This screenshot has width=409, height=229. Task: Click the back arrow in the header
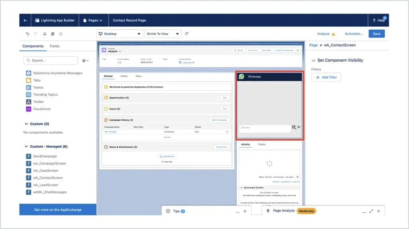click(25, 20)
